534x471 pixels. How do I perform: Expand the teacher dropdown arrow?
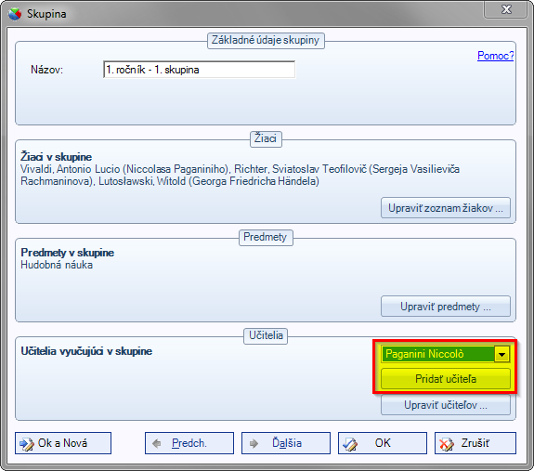(501, 354)
